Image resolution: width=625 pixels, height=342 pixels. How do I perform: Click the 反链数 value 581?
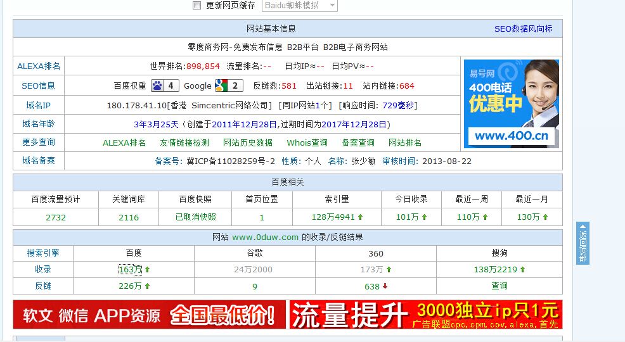coord(288,85)
